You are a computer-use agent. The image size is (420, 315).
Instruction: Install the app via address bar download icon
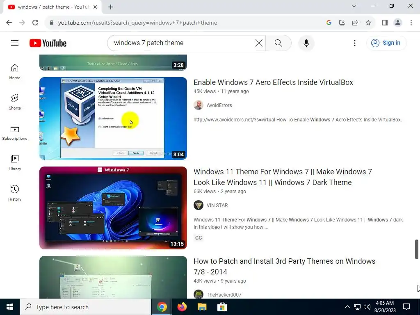(342, 23)
